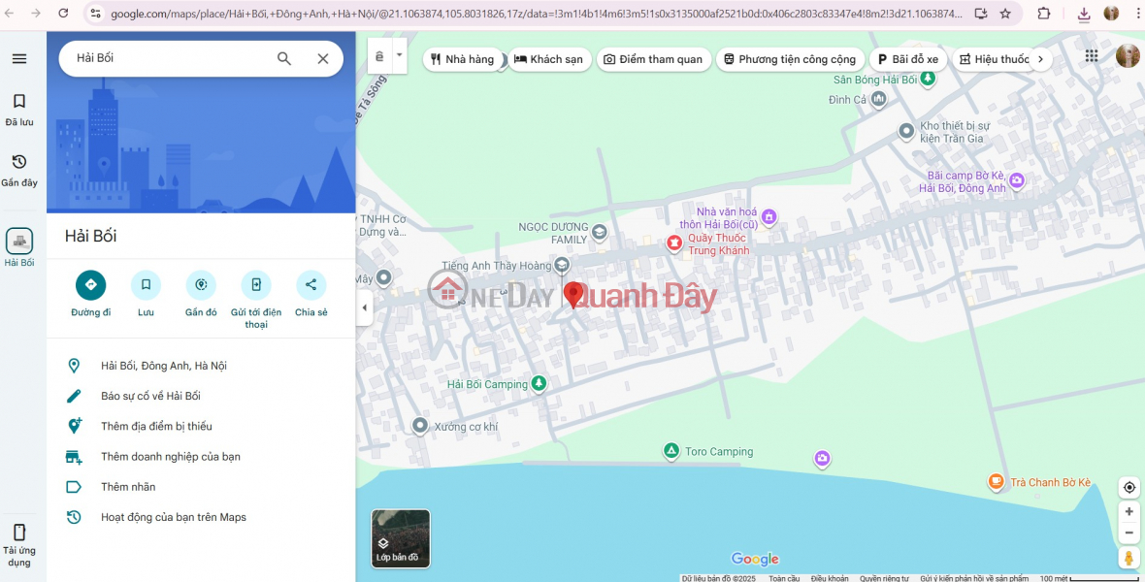Toggle the Bãi đỗ xe filter
This screenshot has height=582, width=1145.
(x=908, y=59)
